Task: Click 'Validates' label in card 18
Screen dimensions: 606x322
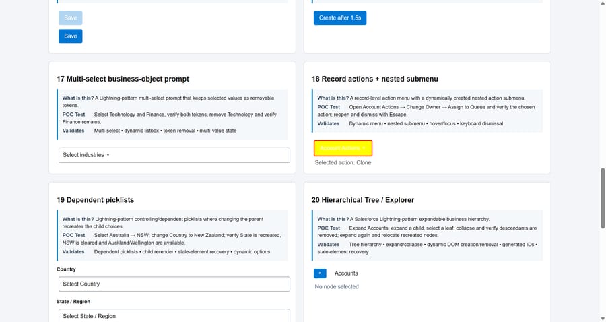Action: [328, 124]
